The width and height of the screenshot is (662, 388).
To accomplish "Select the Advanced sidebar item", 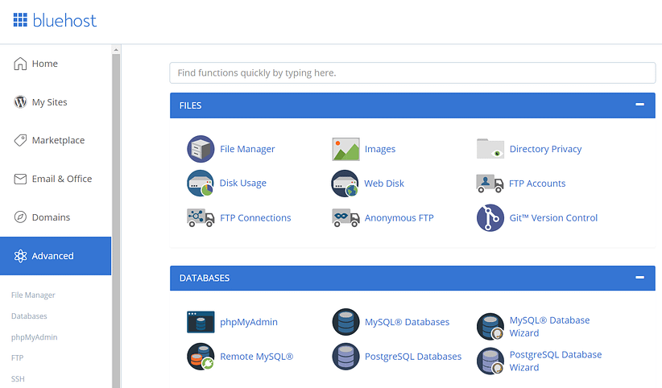I will click(x=56, y=256).
